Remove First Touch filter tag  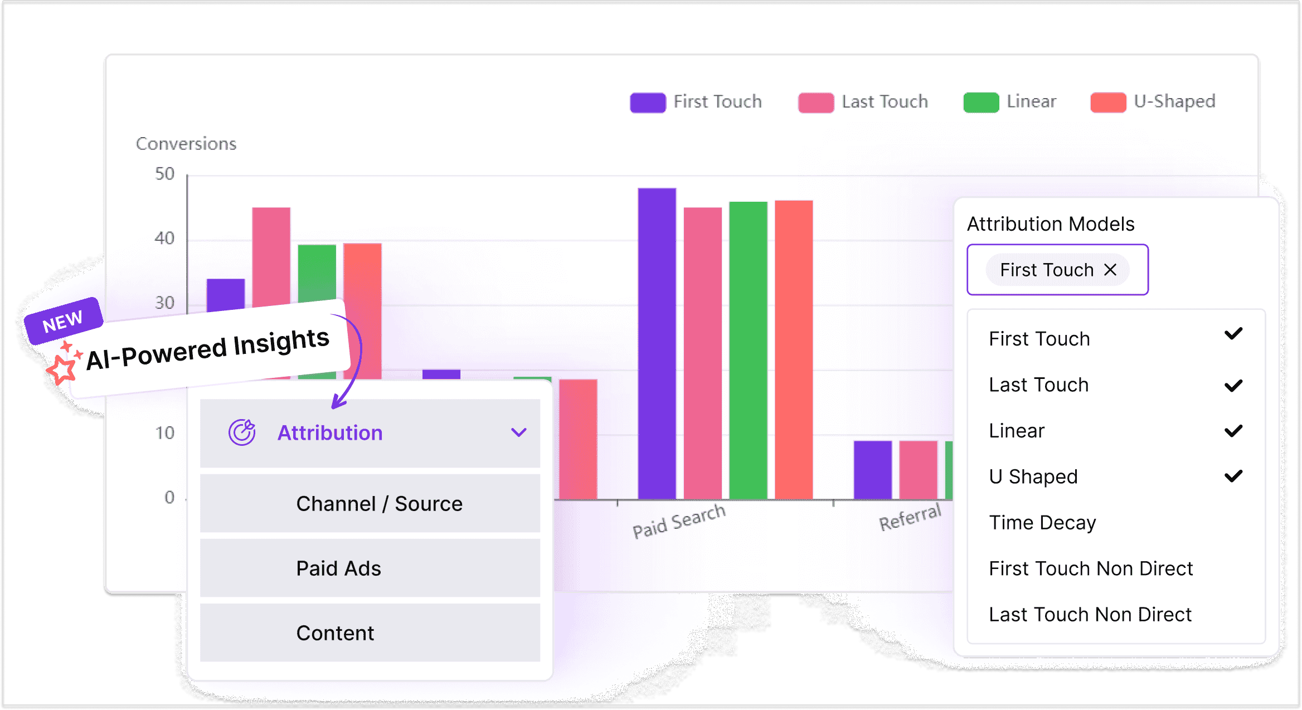[x=1110, y=269]
